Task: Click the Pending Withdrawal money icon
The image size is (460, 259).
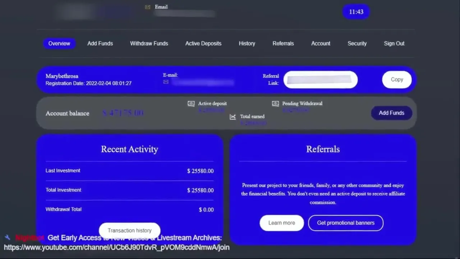Action: [x=275, y=104]
